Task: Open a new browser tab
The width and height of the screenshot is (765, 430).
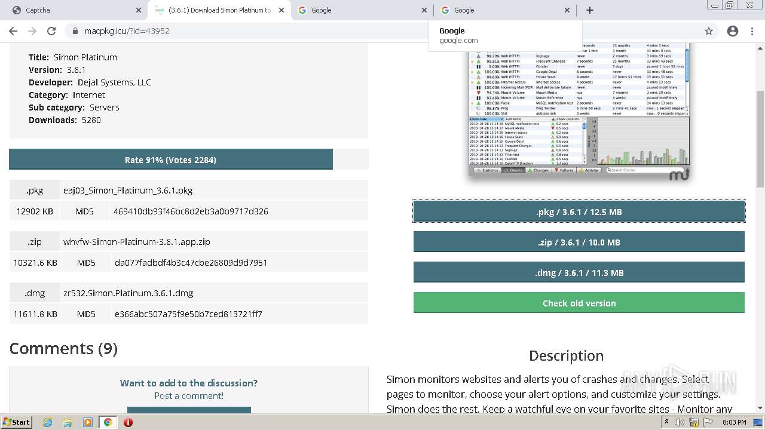Action: (590, 10)
